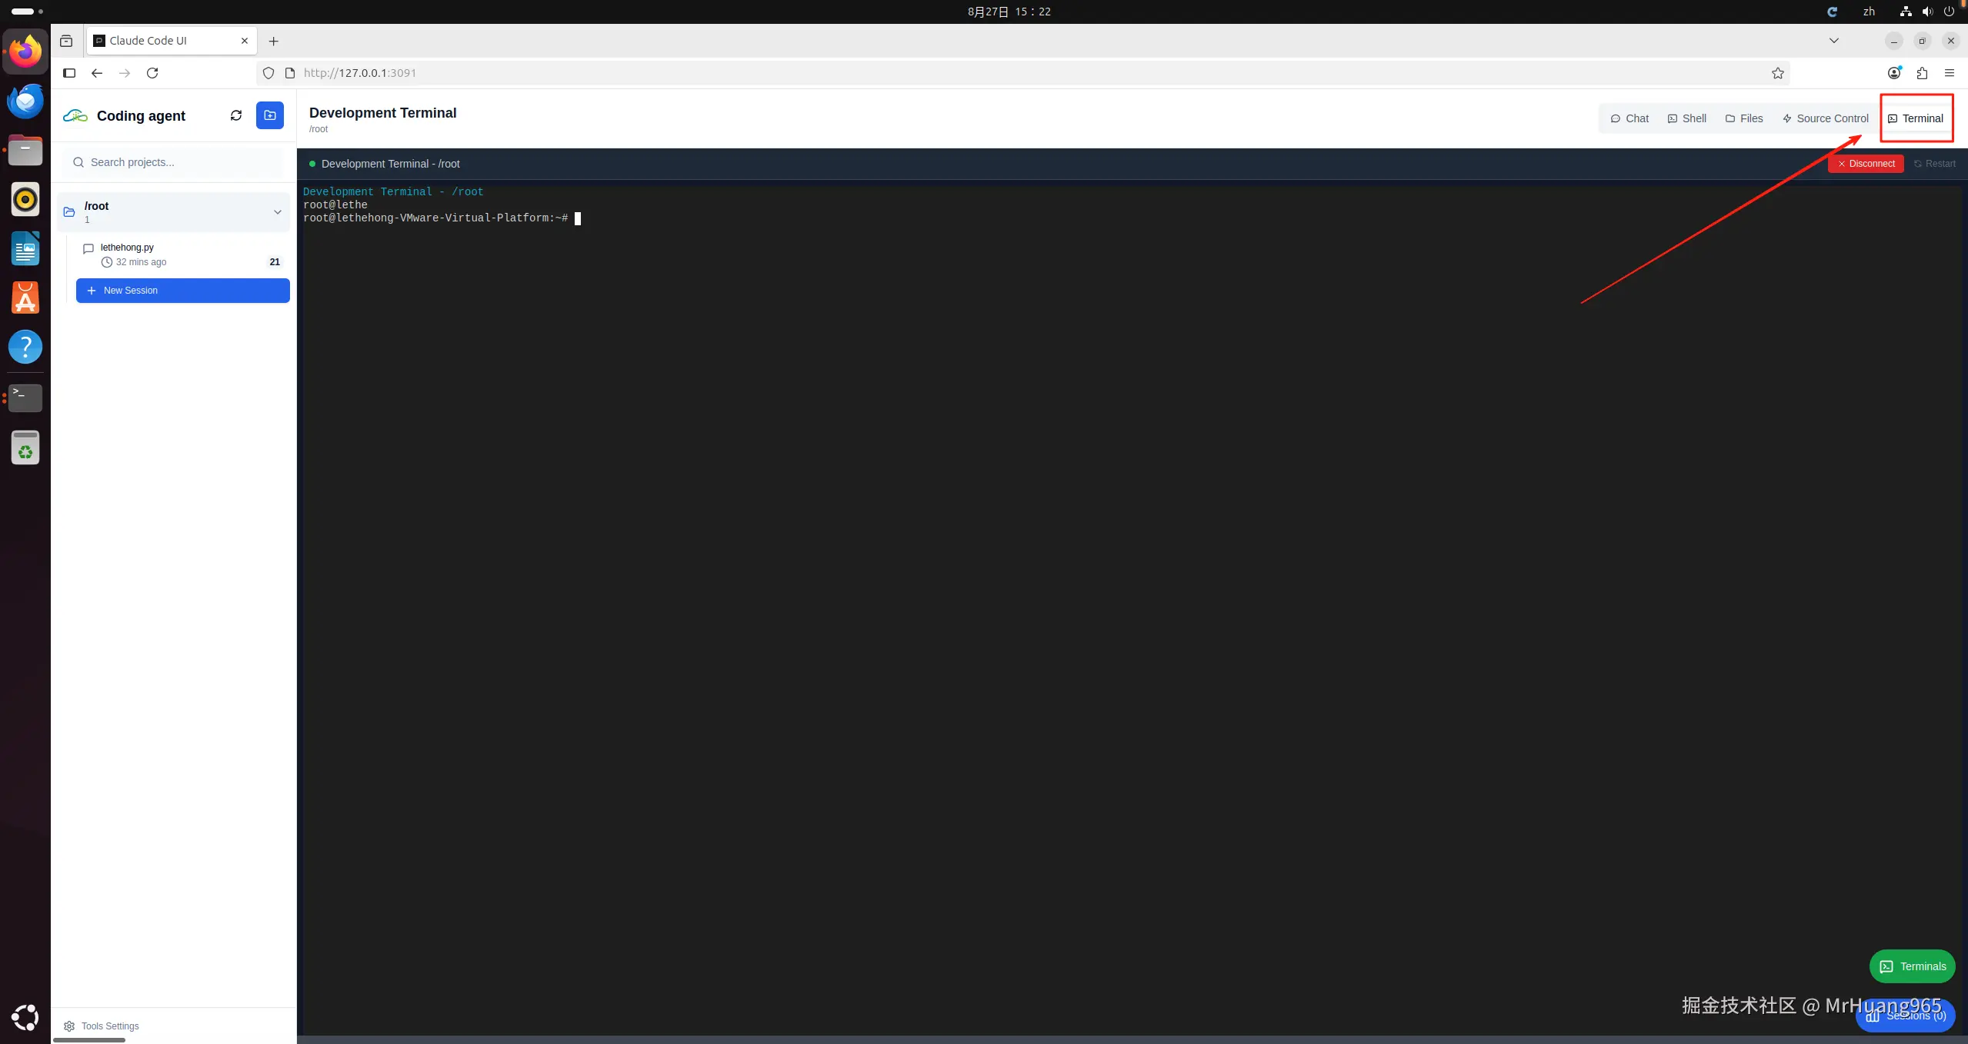1968x1044 pixels.
Task: Open Firefox application menu
Action: pyautogui.click(x=1949, y=73)
